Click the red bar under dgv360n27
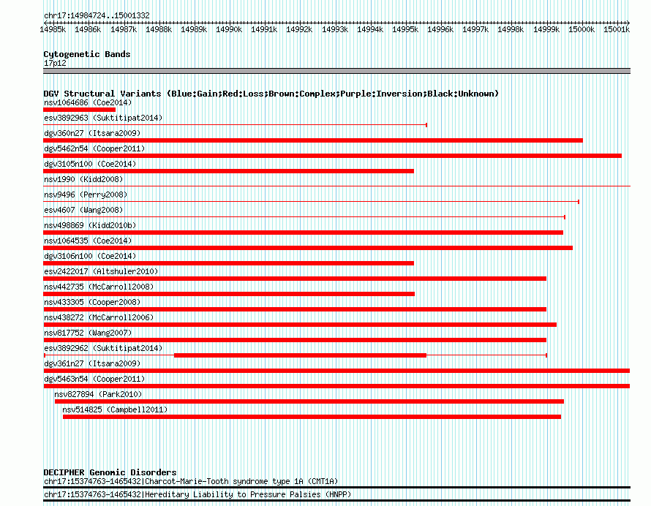Image resolution: width=651 pixels, height=506 pixels. pos(313,140)
